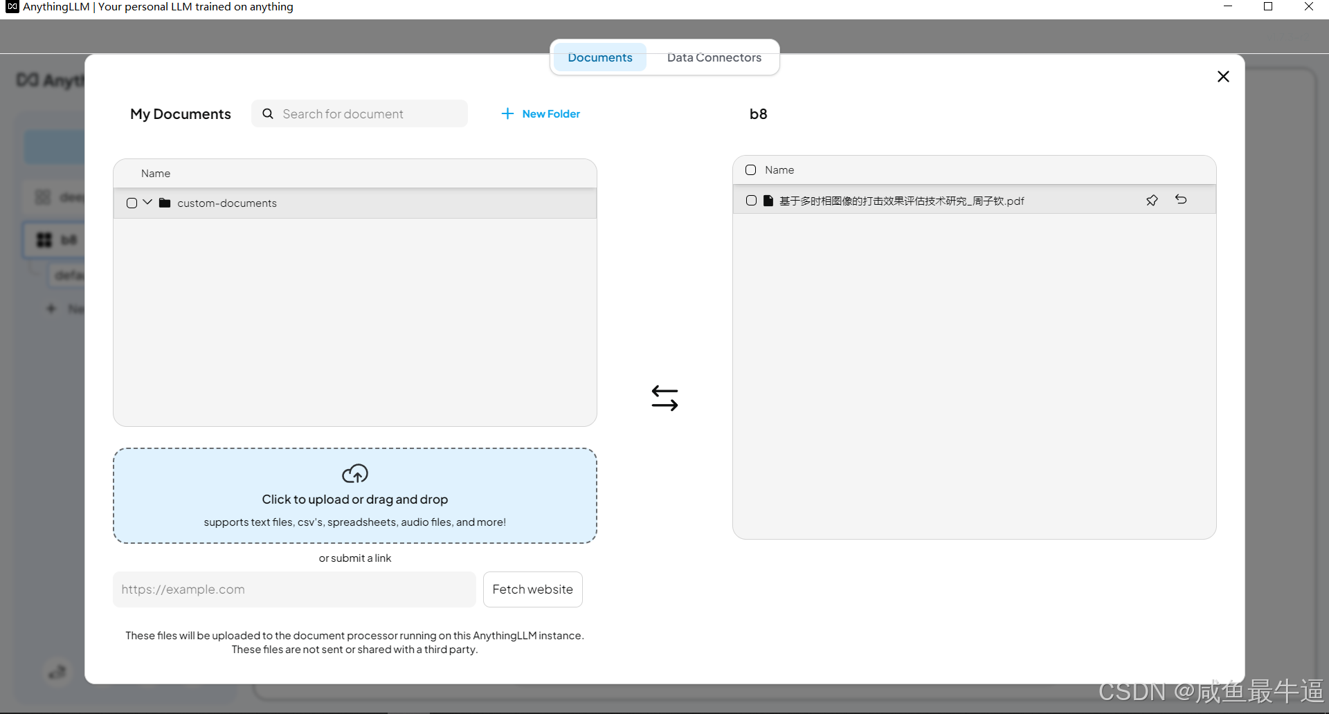This screenshot has width=1329, height=714.
Task: Click the move-documents swap arrows icon
Action: (664, 398)
